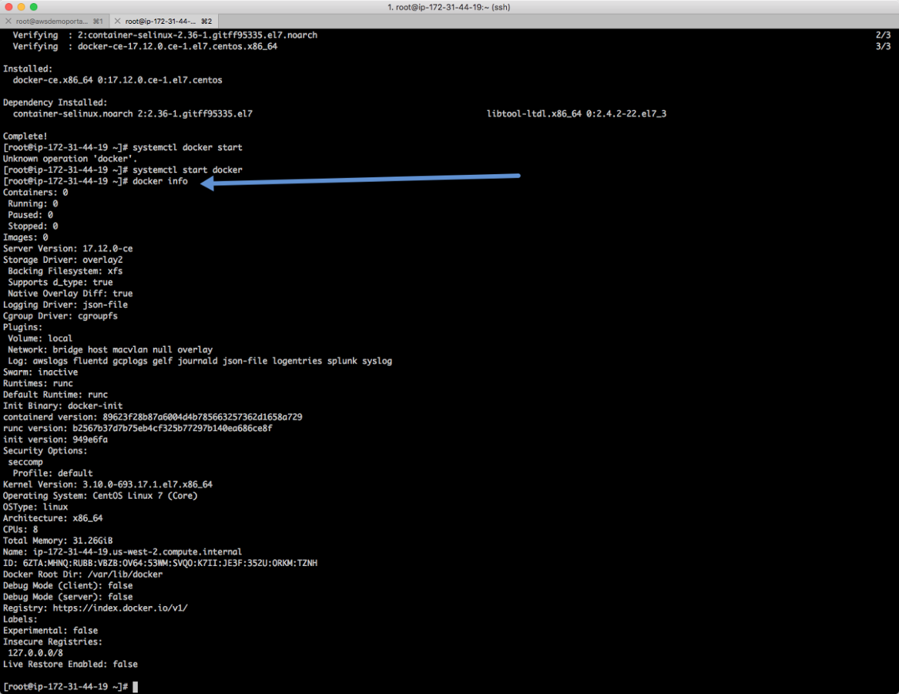Viewport: 899px width, 694px height.
Task: Click the 'docker info' command text
Action: (160, 181)
